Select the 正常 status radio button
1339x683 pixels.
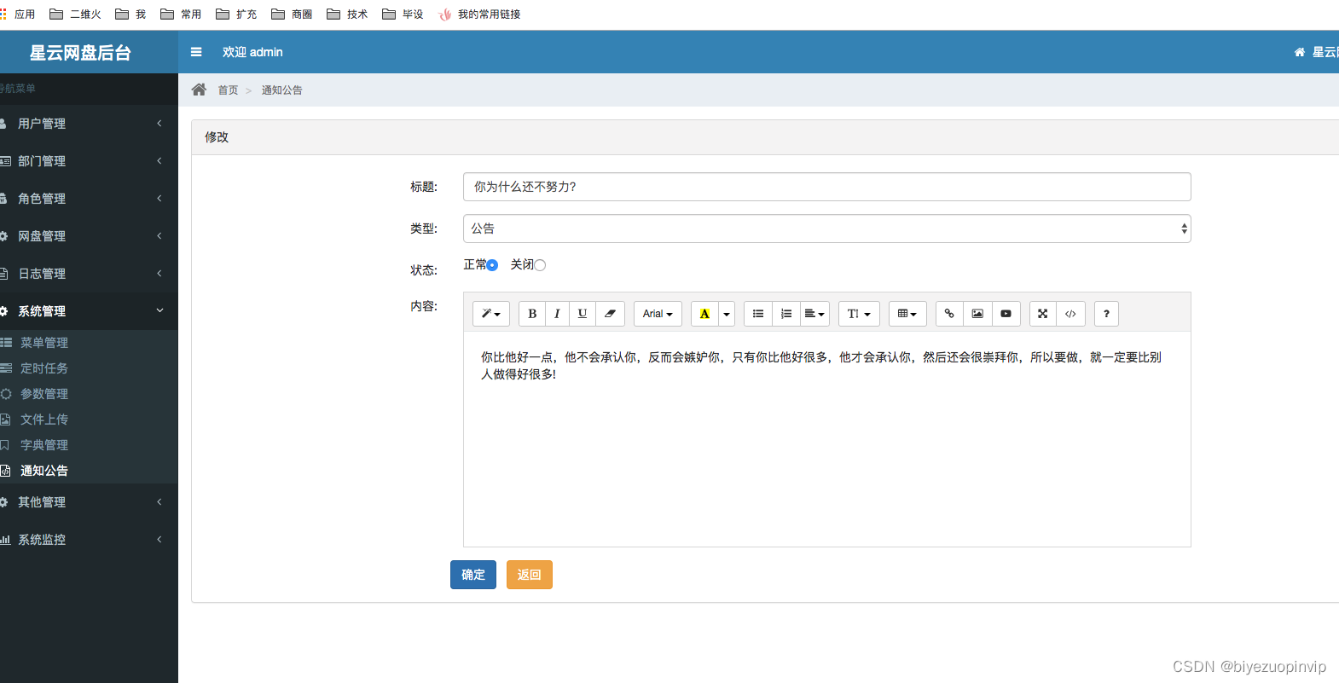click(492, 265)
